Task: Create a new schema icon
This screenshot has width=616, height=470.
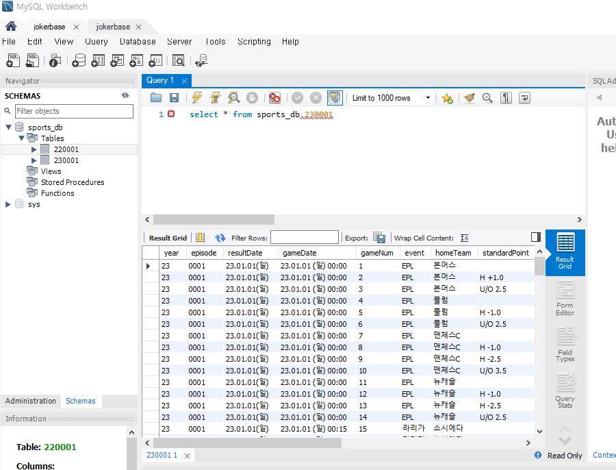Action: click(x=79, y=60)
